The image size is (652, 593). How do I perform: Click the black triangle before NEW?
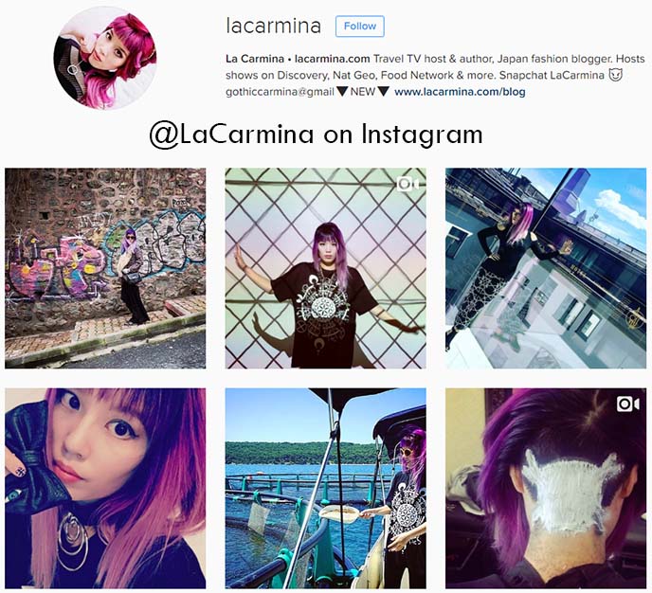(342, 92)
